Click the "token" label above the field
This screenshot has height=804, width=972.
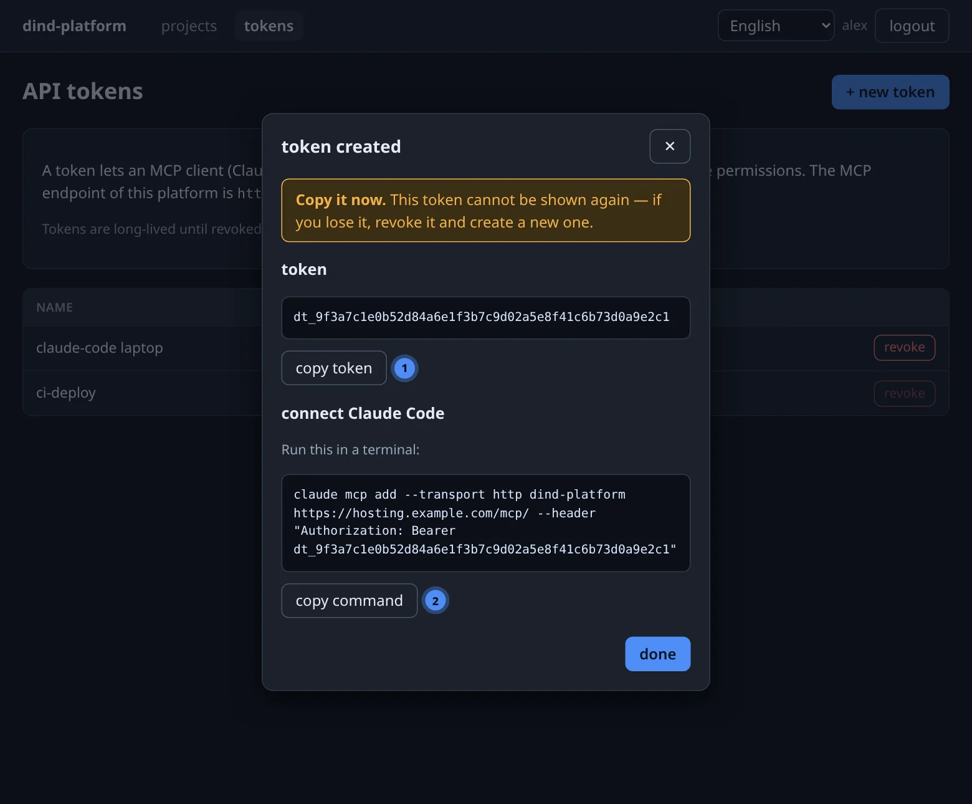pyautogui.click(x=304, y=270)
